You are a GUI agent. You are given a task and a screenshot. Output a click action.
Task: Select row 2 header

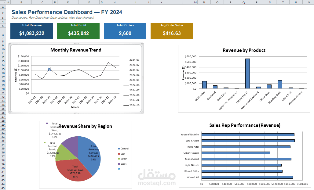[3, 12]
